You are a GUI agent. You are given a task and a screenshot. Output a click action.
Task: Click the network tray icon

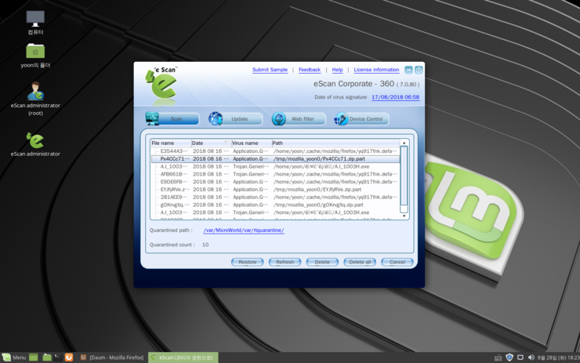[520, 358]
